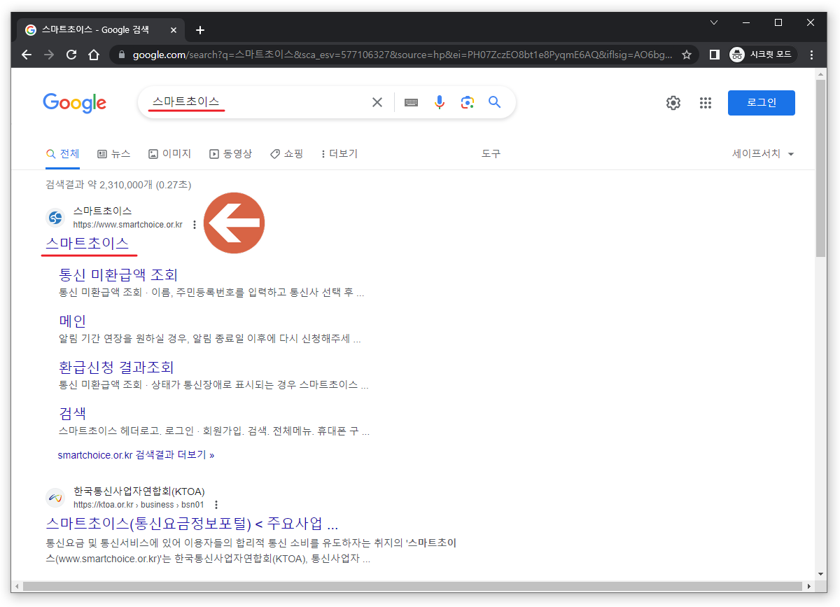Switch to the 동영상 tab
This screenshot has width=840, height=607.
pos(230,154)
